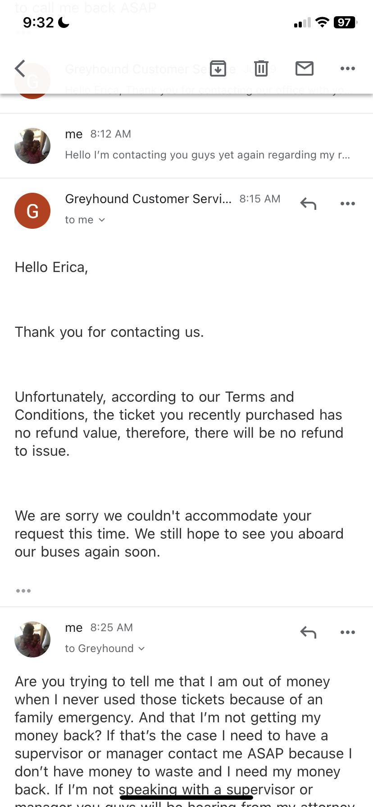
Task: Reply to Greyhound Customer Service message
Action: pyautogui.click(x=308, y=204)
